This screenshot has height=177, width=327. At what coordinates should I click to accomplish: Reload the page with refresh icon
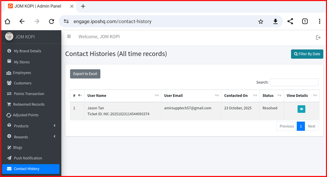pos(52,22)
